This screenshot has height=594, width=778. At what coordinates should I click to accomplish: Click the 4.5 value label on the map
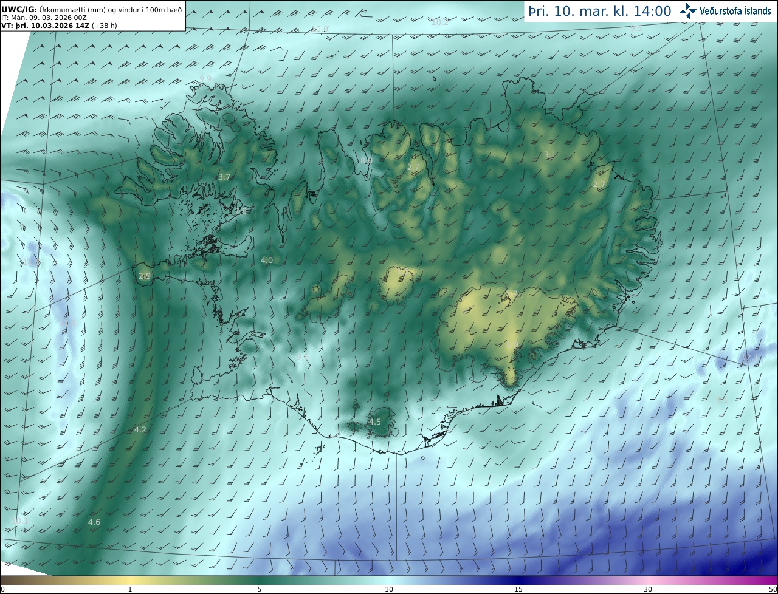[375, 422]
